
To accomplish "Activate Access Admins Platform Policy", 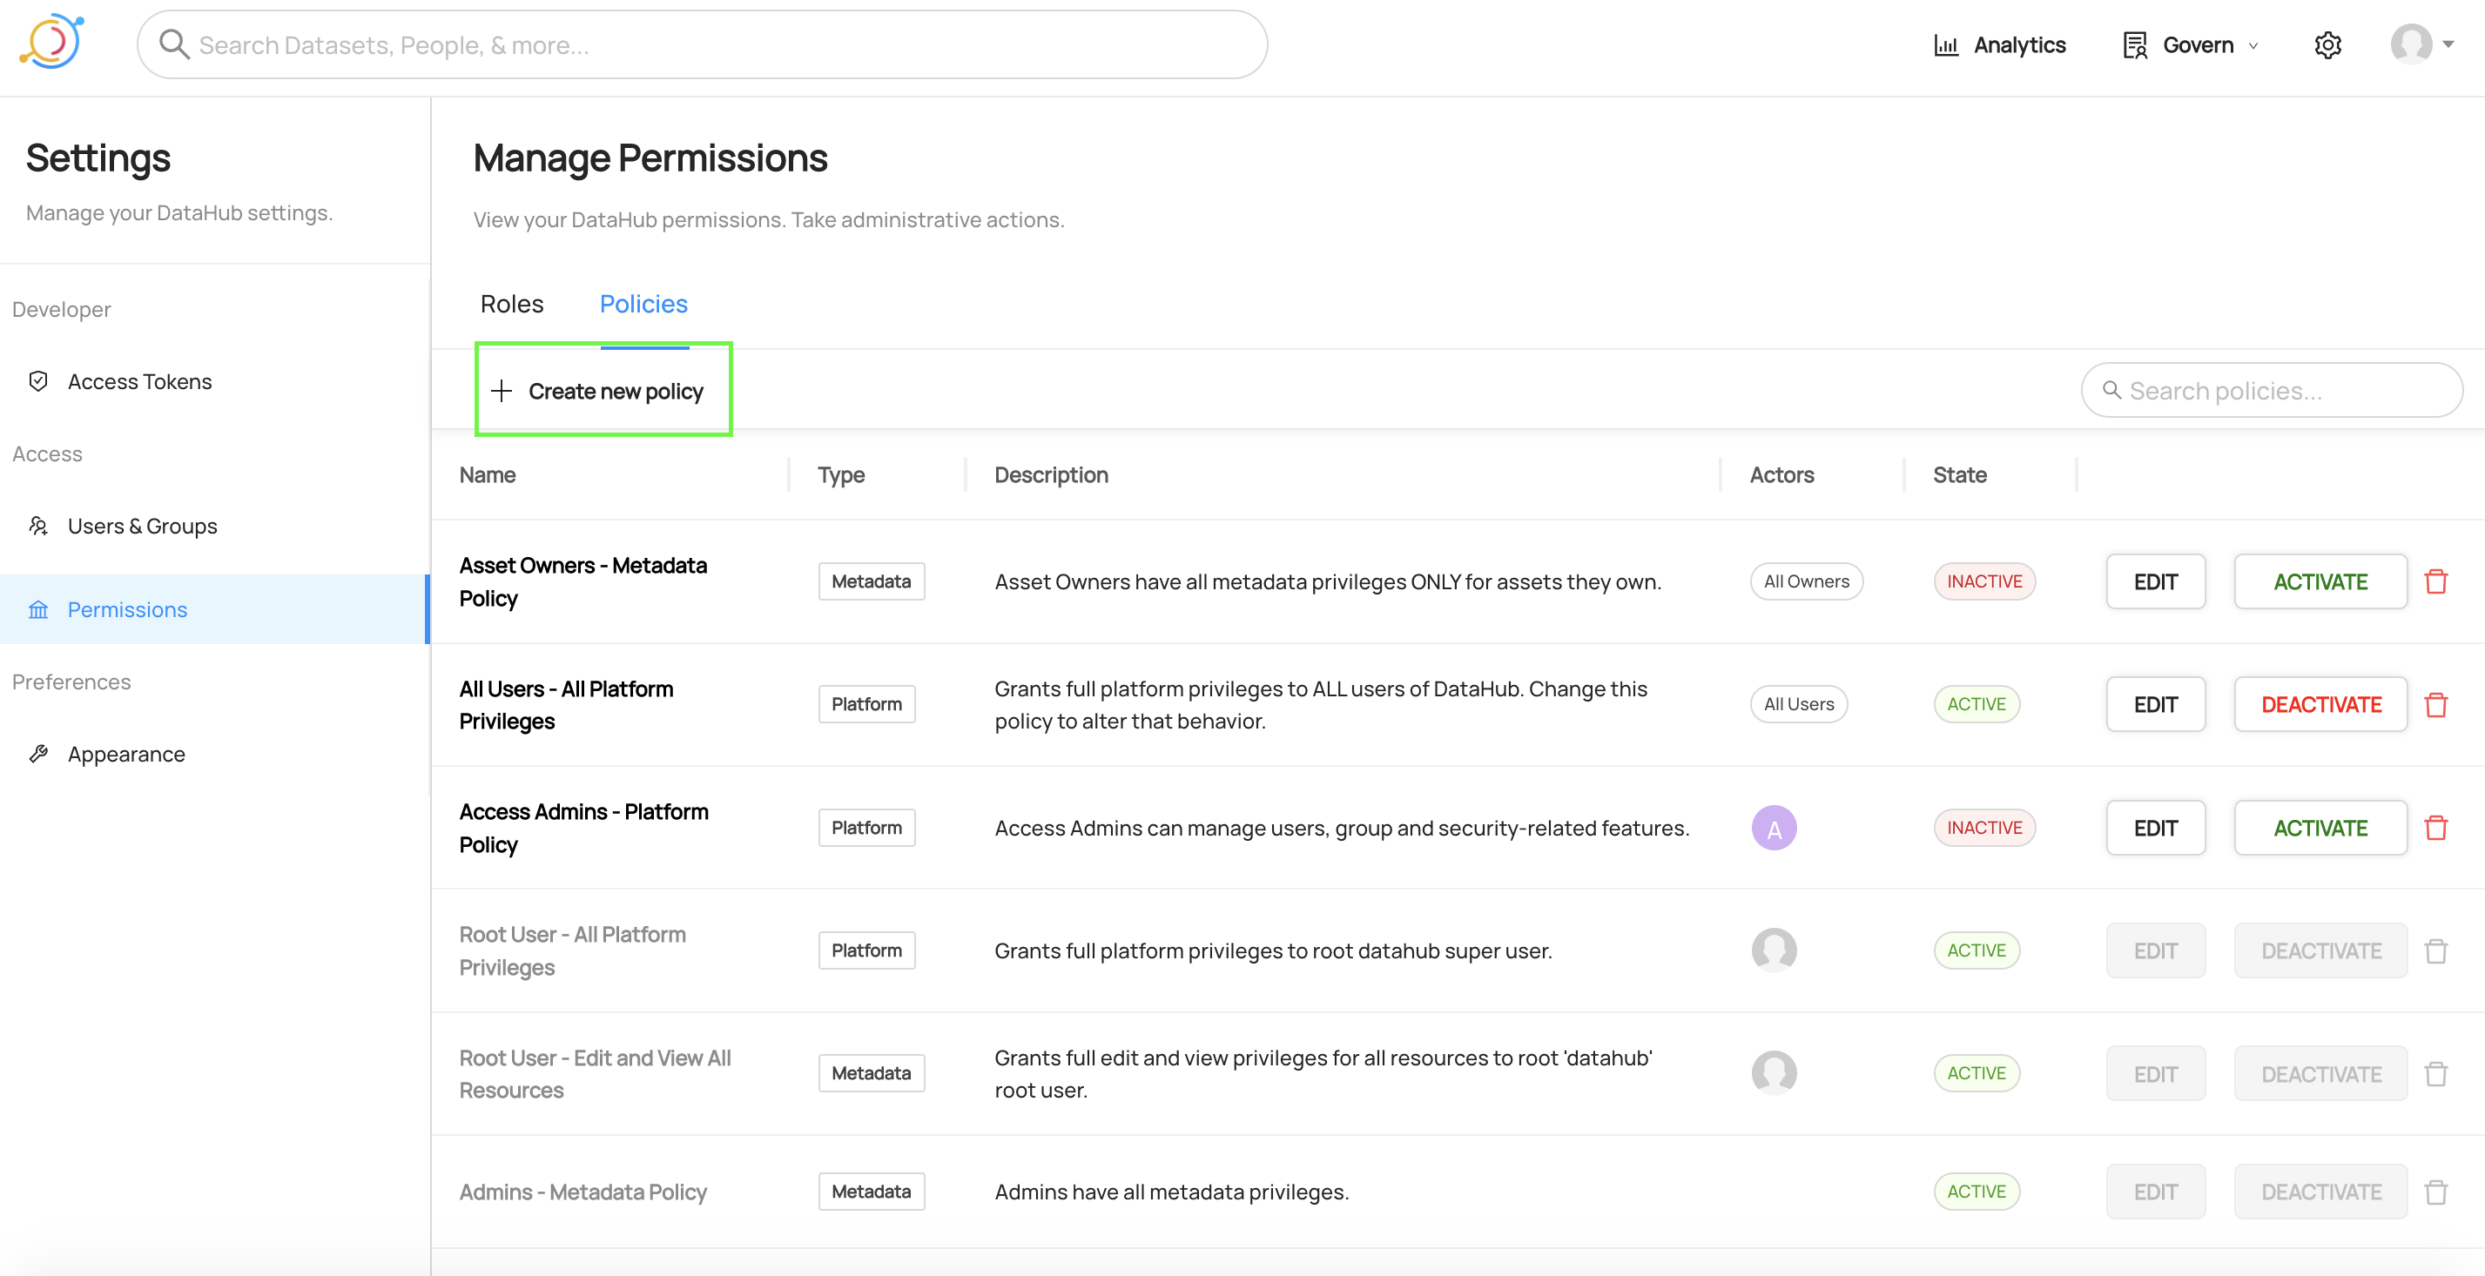I will [x=2320, y=828].
